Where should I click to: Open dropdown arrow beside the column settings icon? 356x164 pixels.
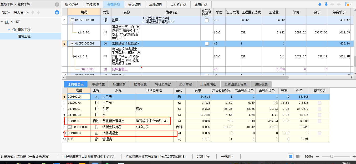[x=351, y=5]
